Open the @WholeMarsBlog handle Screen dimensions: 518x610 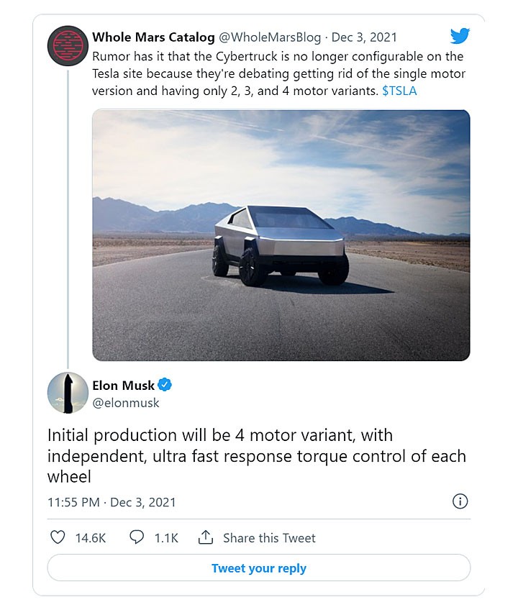pyautogui.click(x=270, y=37)
